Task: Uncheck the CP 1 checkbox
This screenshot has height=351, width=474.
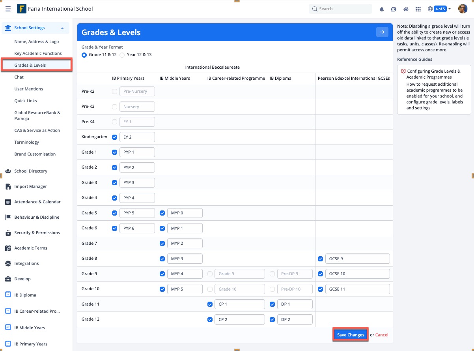Action: pyautogui.click(x=210, y=304)
